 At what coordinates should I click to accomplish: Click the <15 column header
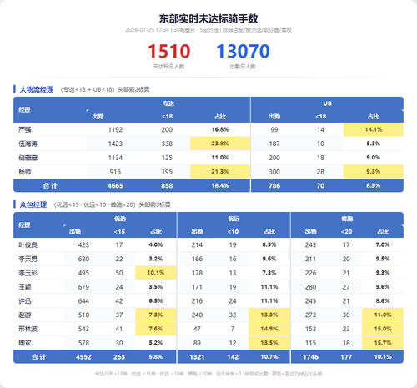119,232
